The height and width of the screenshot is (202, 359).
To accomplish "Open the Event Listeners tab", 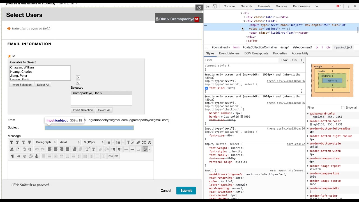I will pyautogui.click(x=229, y=53).
